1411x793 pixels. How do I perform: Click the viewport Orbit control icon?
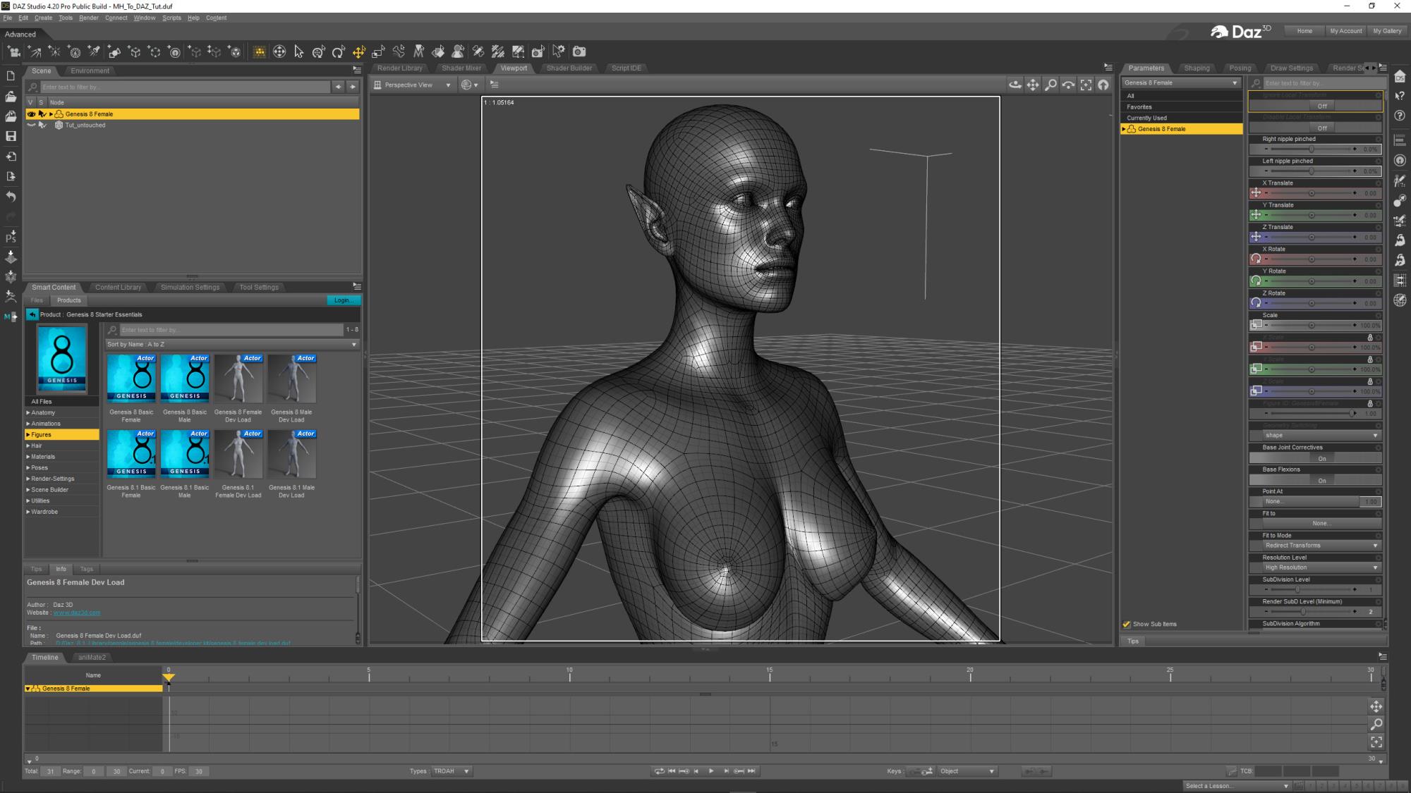1015,85
